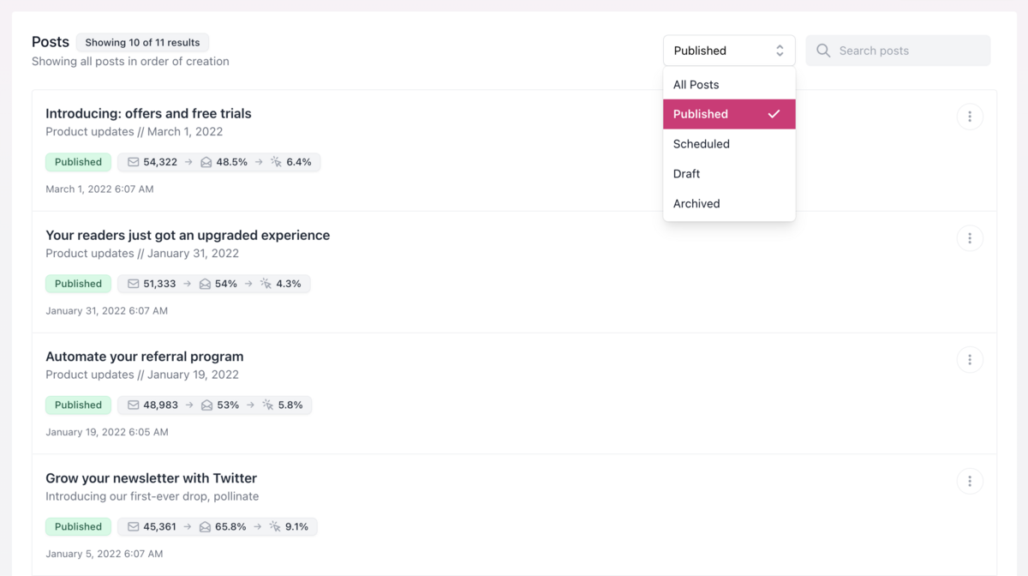Screen dimensions: 1028x576
Task: Open post "Introducing: offers and free trials"
Action: point(147,112)
